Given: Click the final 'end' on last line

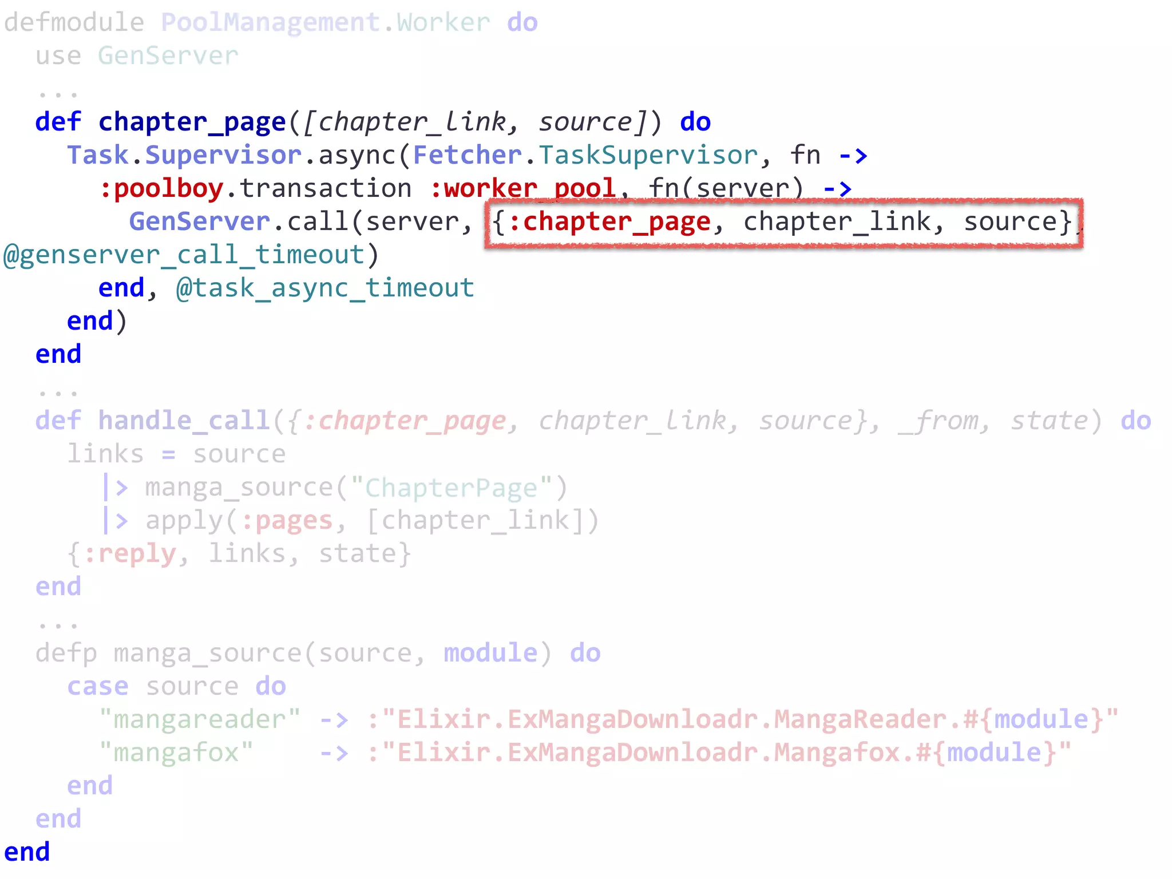Looking at the screenshot, I should coord(27,853).
